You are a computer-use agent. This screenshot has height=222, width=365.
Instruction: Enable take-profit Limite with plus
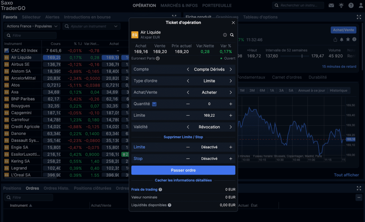(231, 147)
